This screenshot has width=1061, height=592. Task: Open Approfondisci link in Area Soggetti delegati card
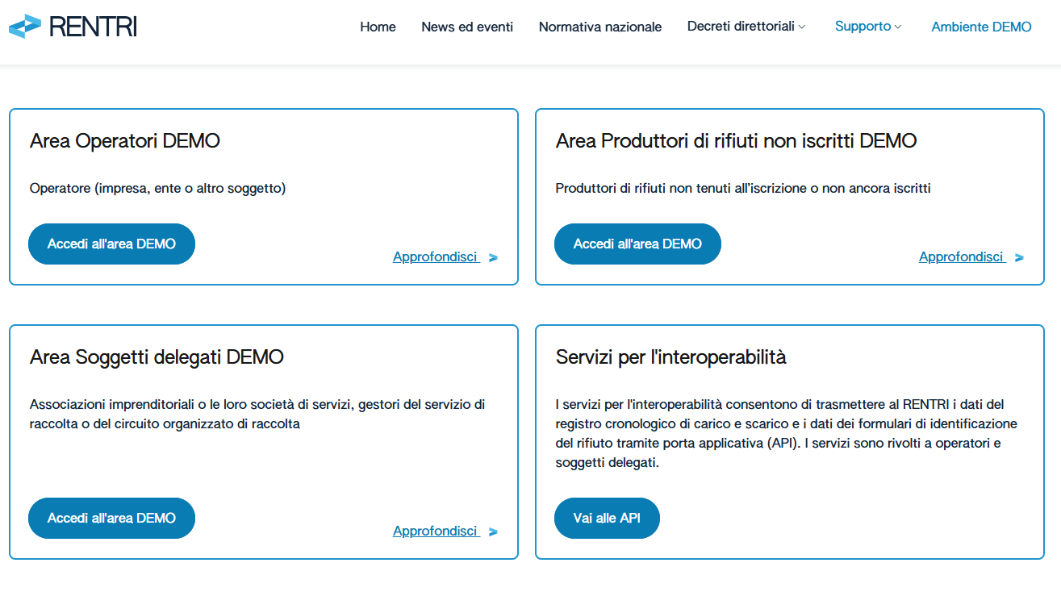pos(436,532)
